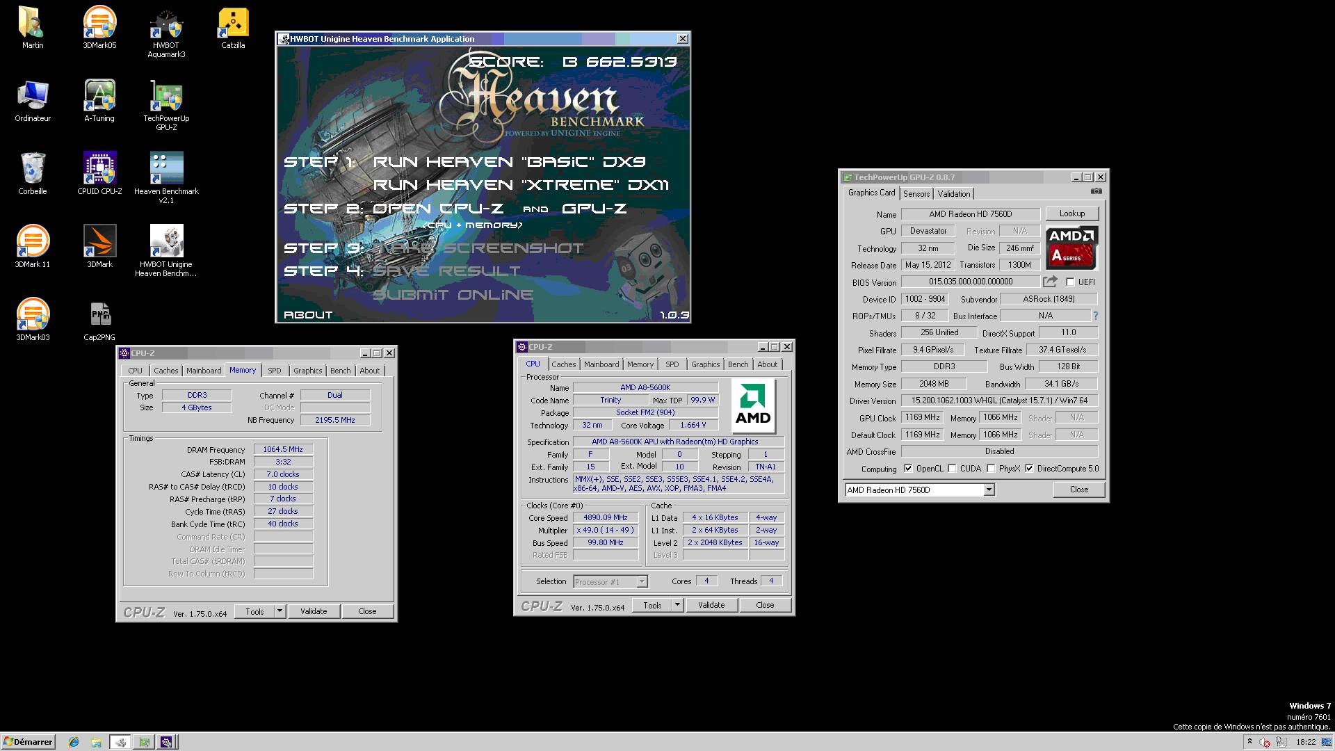Viewport: 1335px width, 751px height.
Task: Open TechPowerUp GPU-Z desktop shortcut
Action: pyautogui.click(x=166, y=106)
